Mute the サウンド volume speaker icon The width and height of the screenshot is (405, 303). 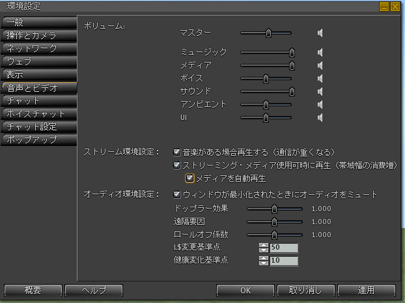point(320,91)
